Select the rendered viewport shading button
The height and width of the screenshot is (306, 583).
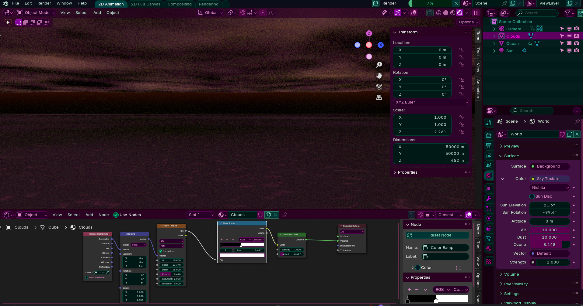[x=460, y=13]
